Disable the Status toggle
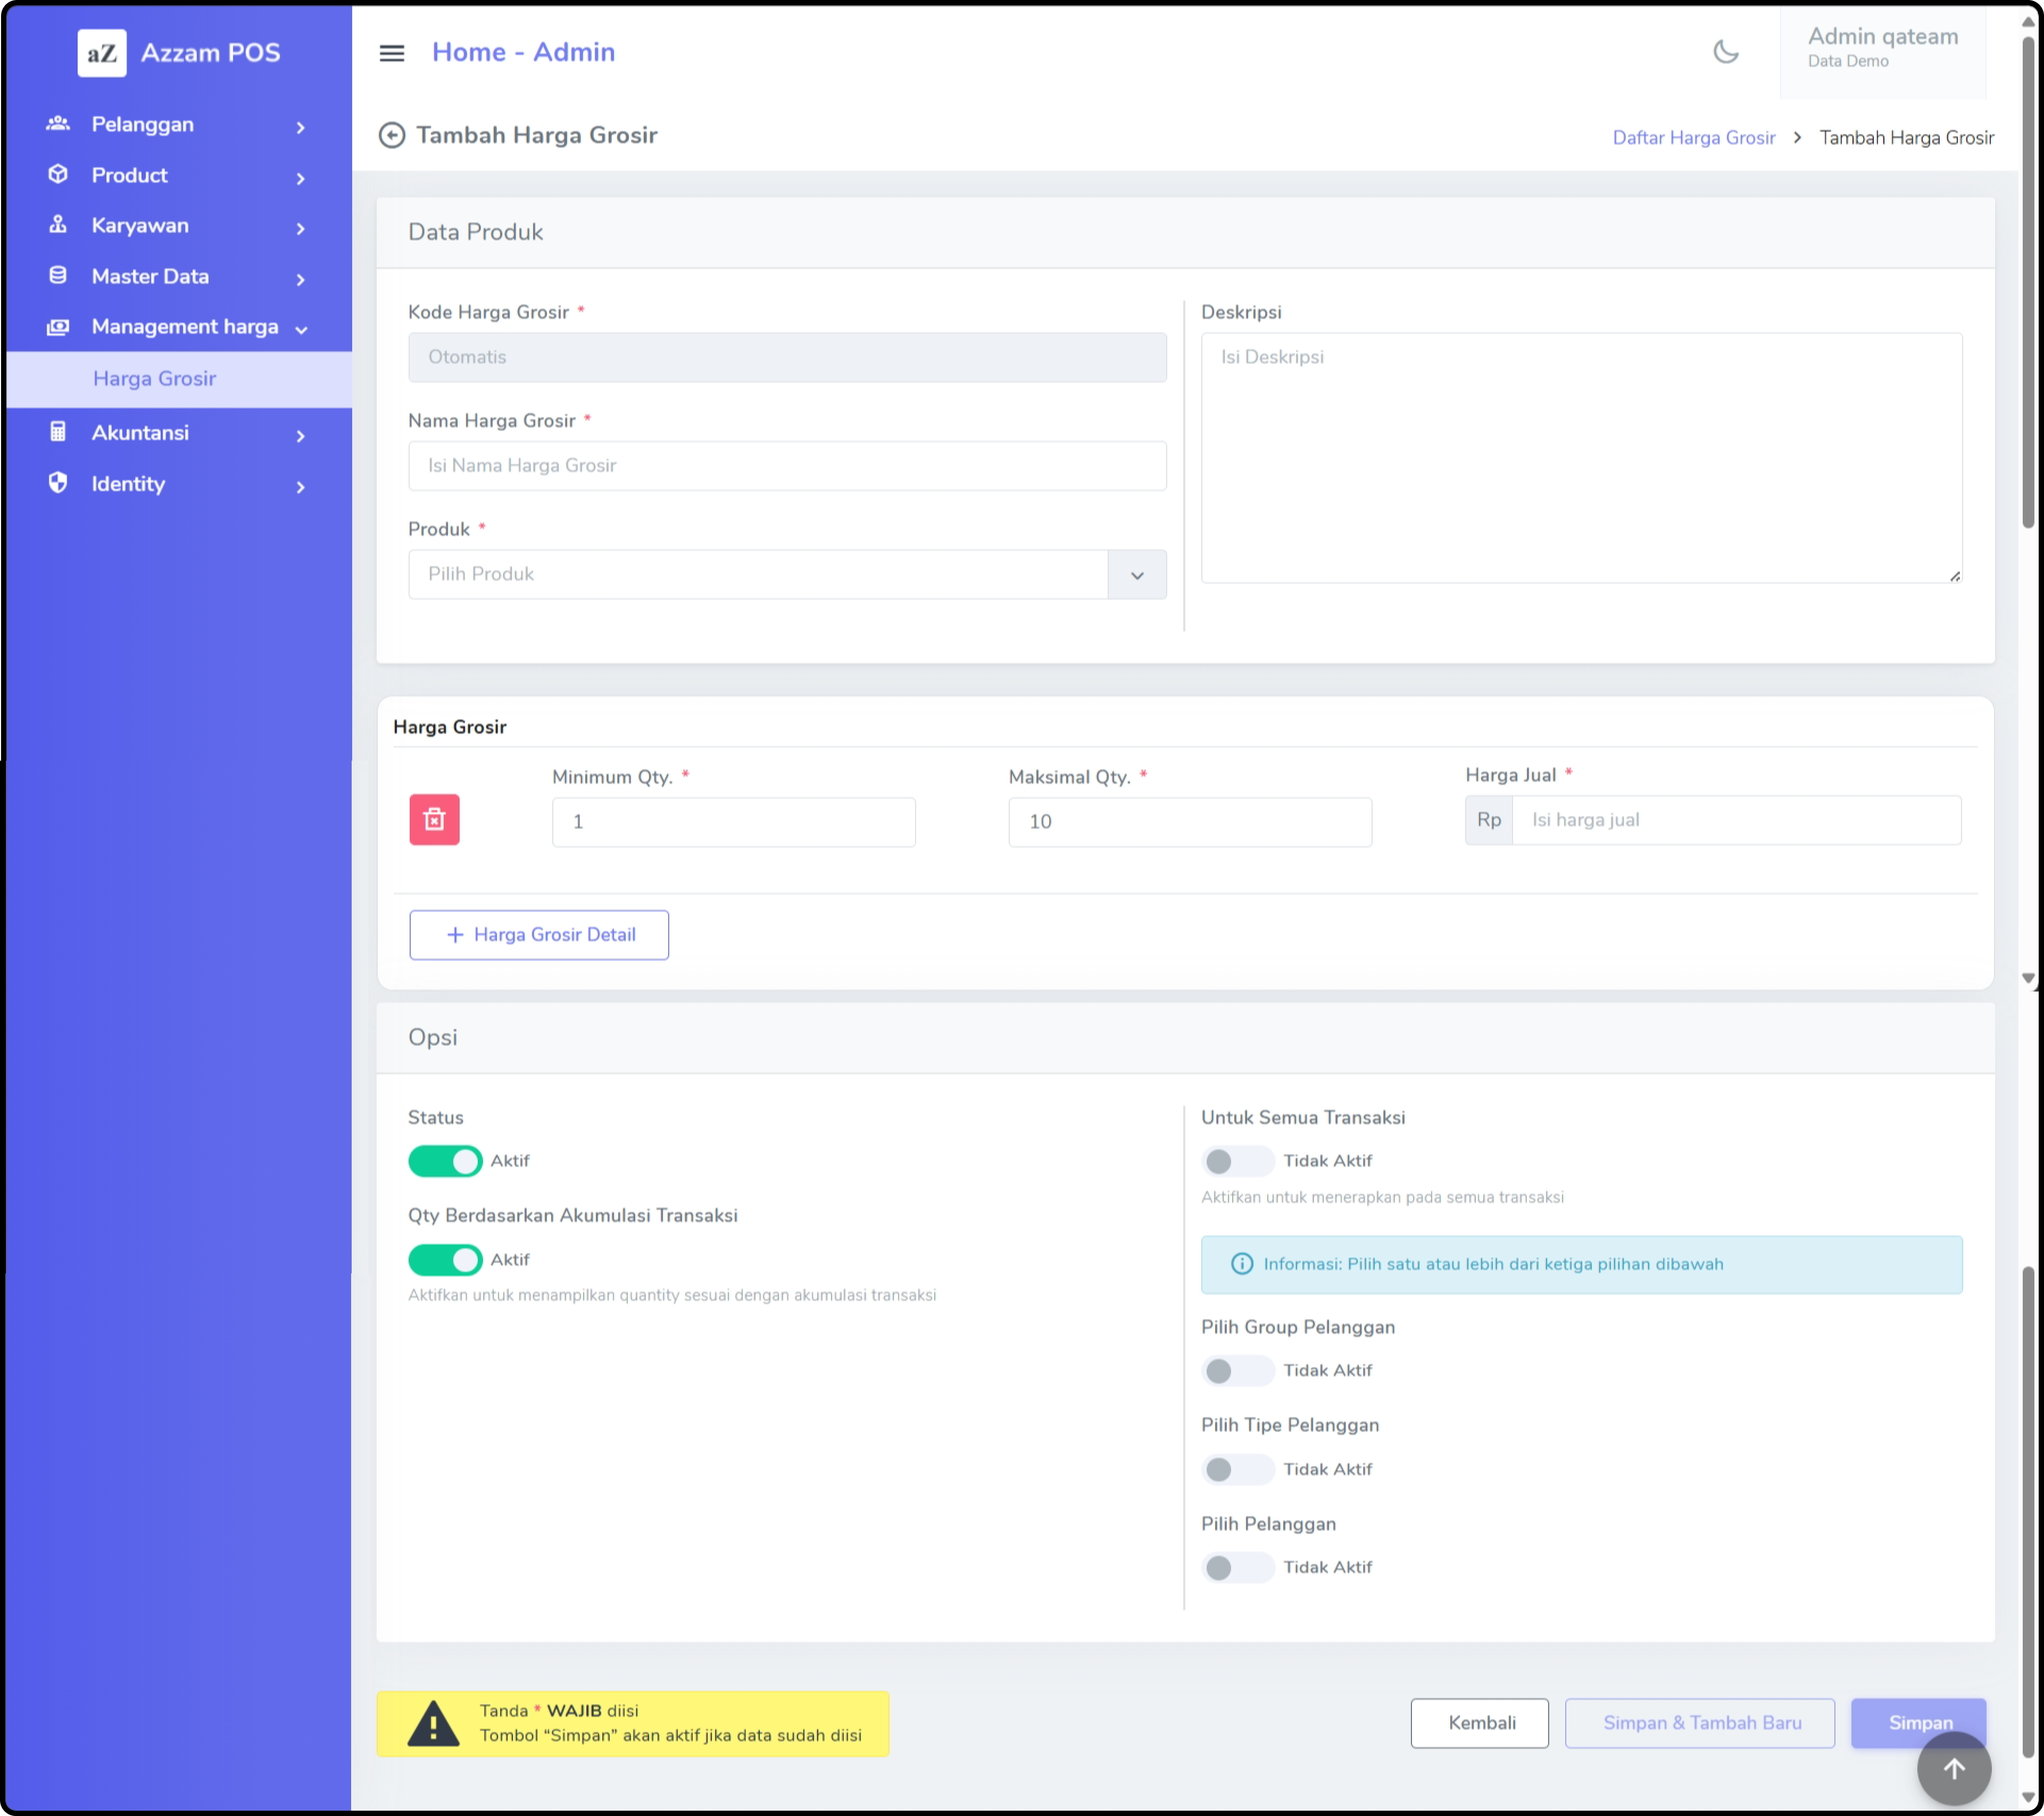 tap(445, 1161)
